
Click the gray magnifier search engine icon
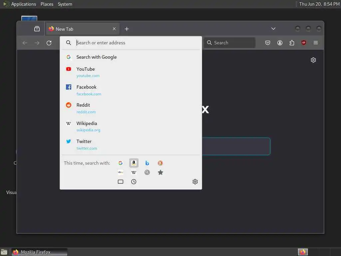pyautogui.click(x=147, y=172)
